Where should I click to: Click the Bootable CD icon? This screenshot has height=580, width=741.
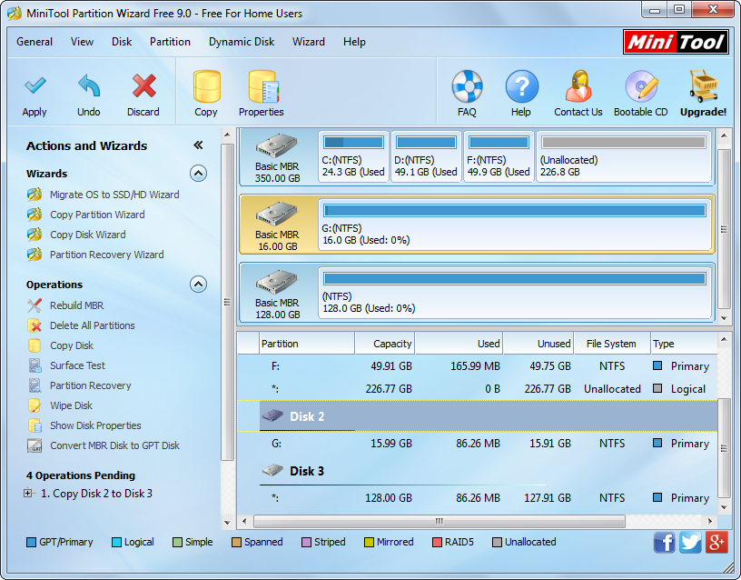pos(641,86)
